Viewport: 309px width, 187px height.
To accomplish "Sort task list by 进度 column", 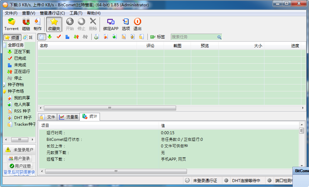I will [x=283, y=46].
